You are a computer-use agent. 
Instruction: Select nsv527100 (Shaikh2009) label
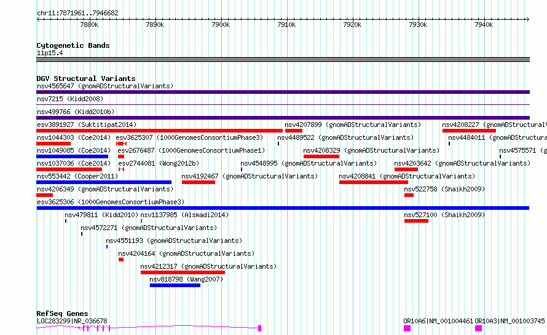(444, 215)
